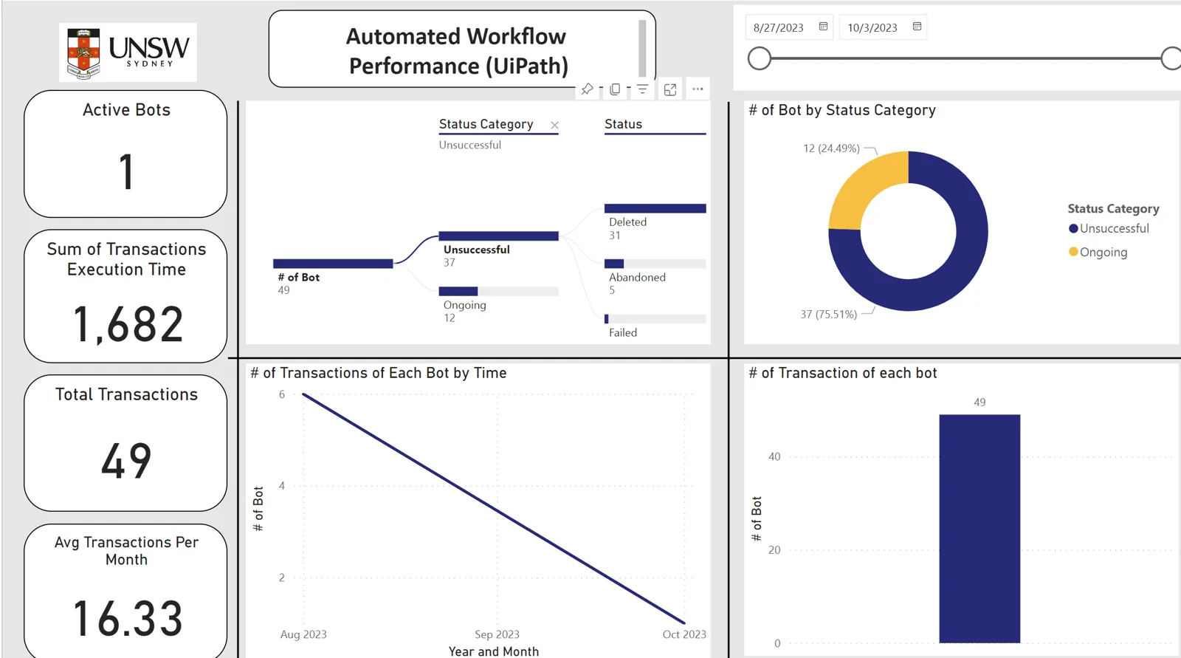This screenshot has width=1181, height=658.
Task: Remove the Status Category level
Action: (x=554, y=125)
